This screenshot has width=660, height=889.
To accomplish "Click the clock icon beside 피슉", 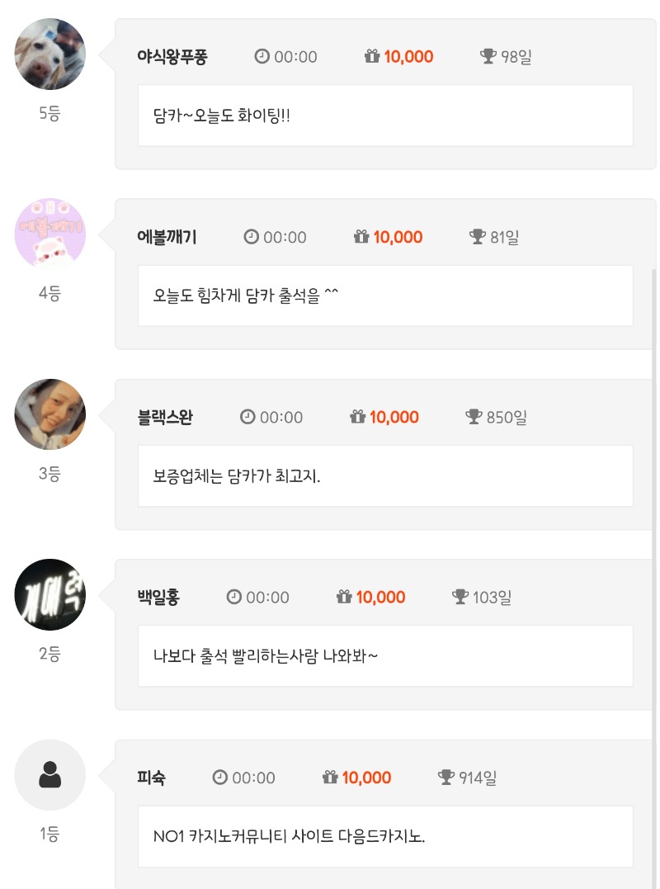I will coord(220,778).
